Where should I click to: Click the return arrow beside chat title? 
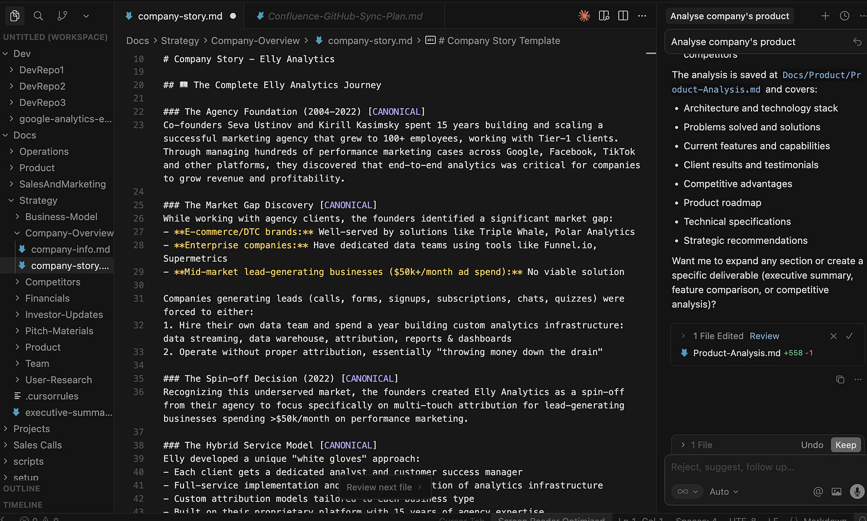coord(857,42)
